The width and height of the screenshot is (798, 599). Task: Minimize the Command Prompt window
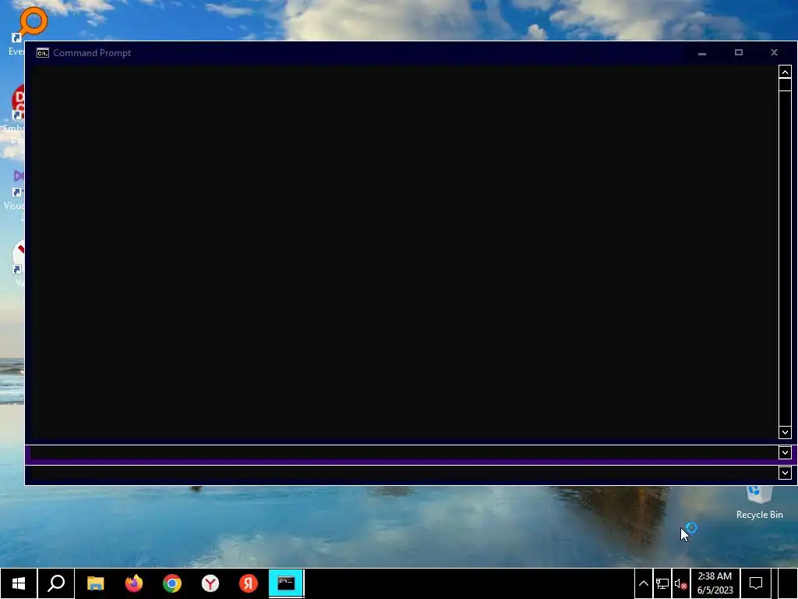[x=702, y=53]
